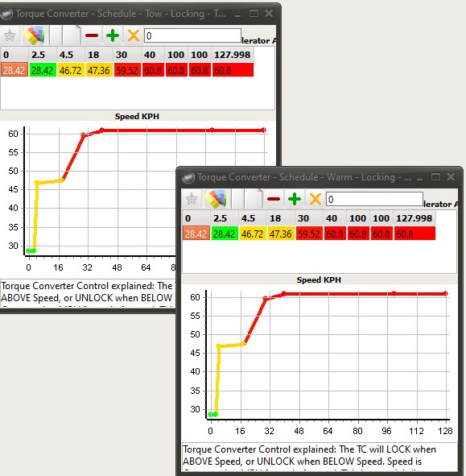The image size is (466, 476).
Task: Click red minus decrement icon in Warm window
Action: tap(274, 199)
